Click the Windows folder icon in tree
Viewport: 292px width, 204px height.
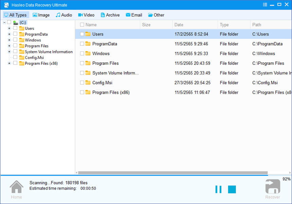22,40
